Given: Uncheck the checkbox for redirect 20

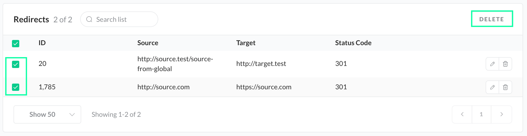Looking at the screenshot, I should [x=16, y=64].
